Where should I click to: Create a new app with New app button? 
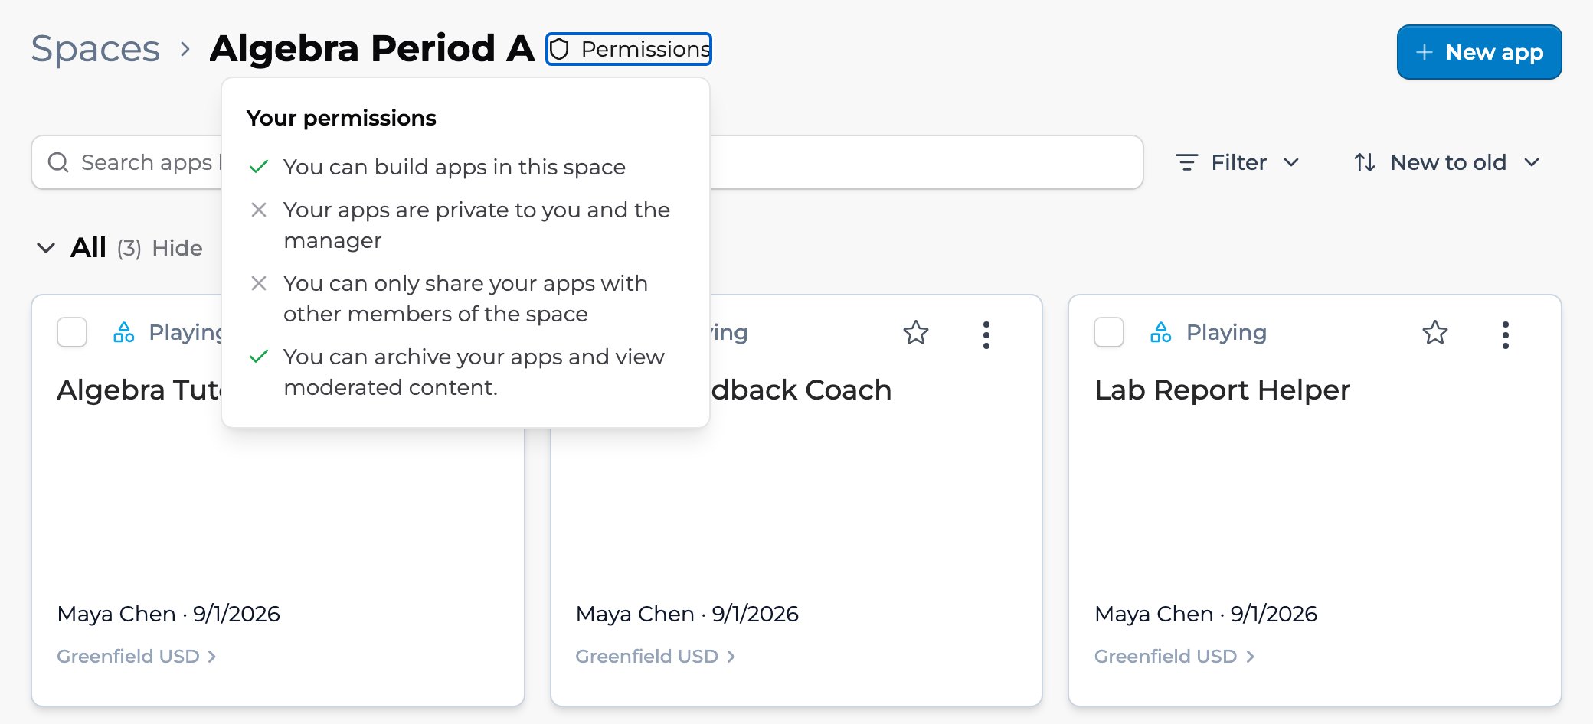(1479, 52)
